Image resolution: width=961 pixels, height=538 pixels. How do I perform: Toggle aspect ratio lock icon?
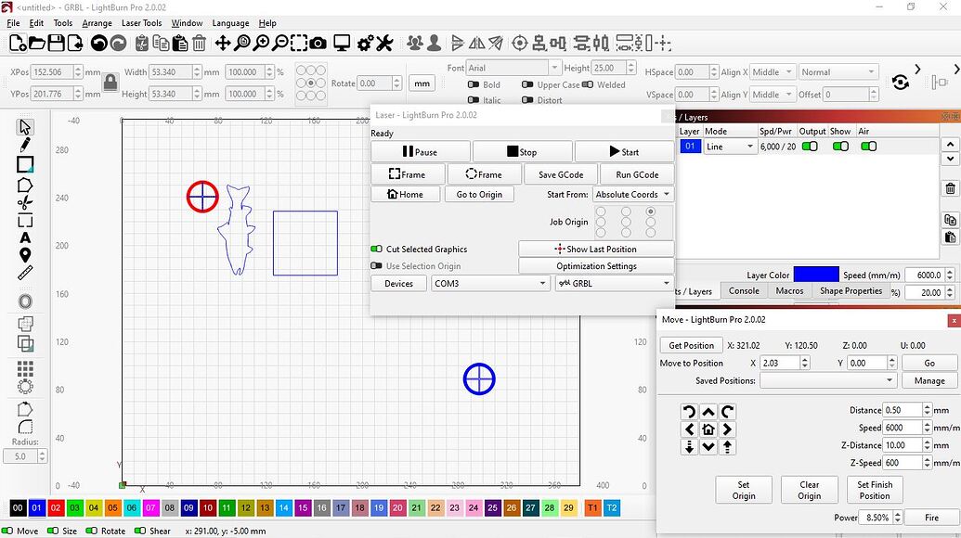pos(110,82)
